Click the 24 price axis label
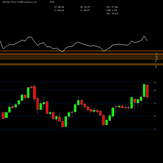163x163 pixels. pyautogui.click(x=155, y=103)
